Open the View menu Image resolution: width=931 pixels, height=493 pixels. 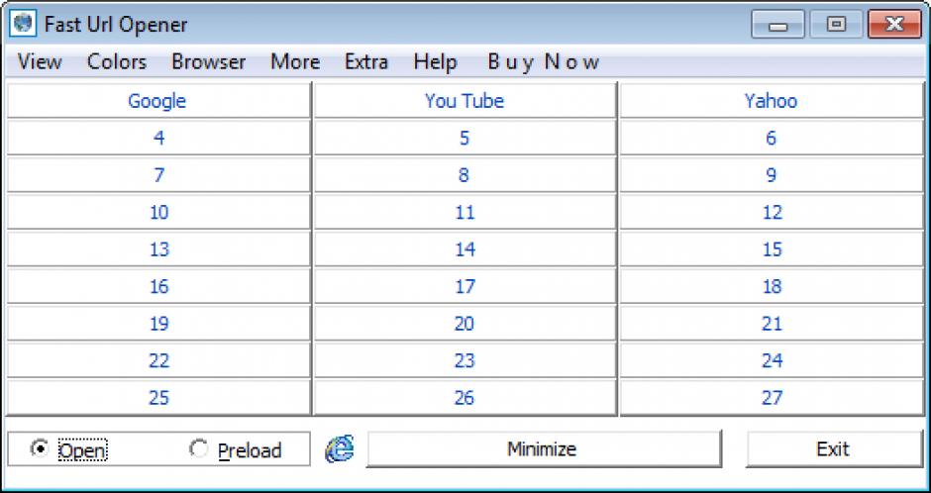tap(40, 61)
